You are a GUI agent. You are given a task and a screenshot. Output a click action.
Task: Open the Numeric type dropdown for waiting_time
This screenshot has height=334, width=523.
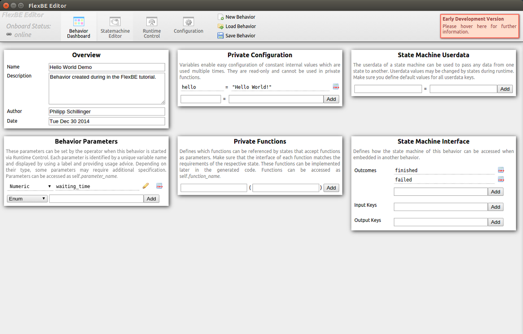(30, 186)
